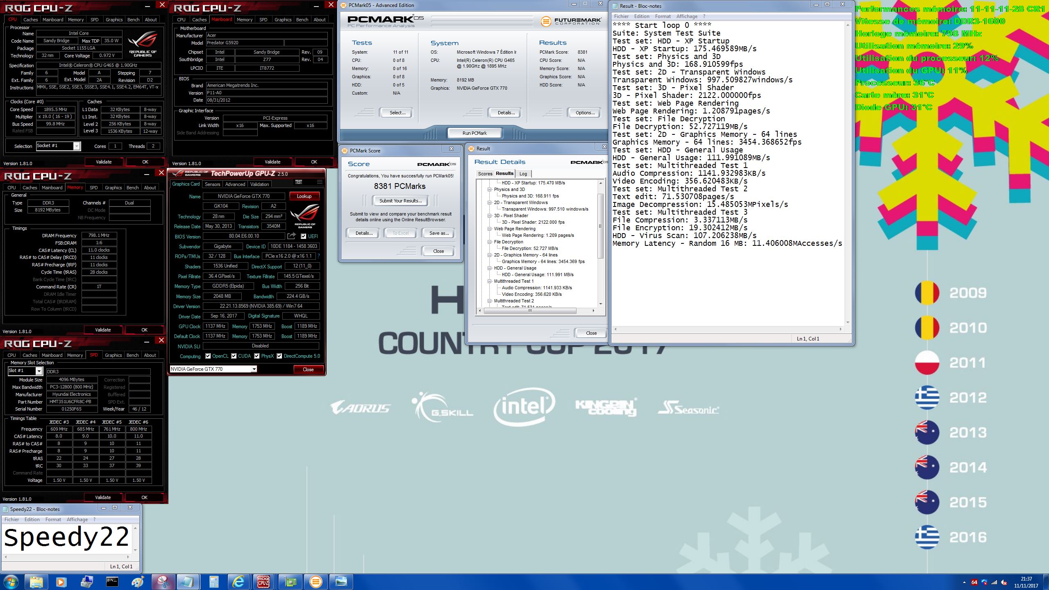This screenshot has width=1049, height=590.
Task: Open the Advanced tab in GPU-Z
Action: point(235,184)
